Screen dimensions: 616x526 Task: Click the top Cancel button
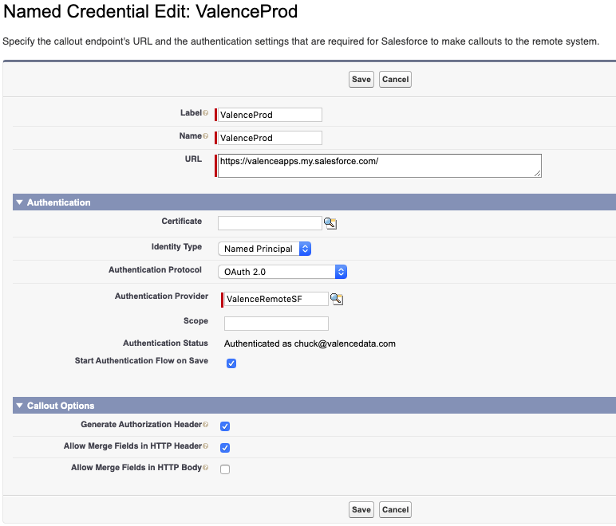395,79
